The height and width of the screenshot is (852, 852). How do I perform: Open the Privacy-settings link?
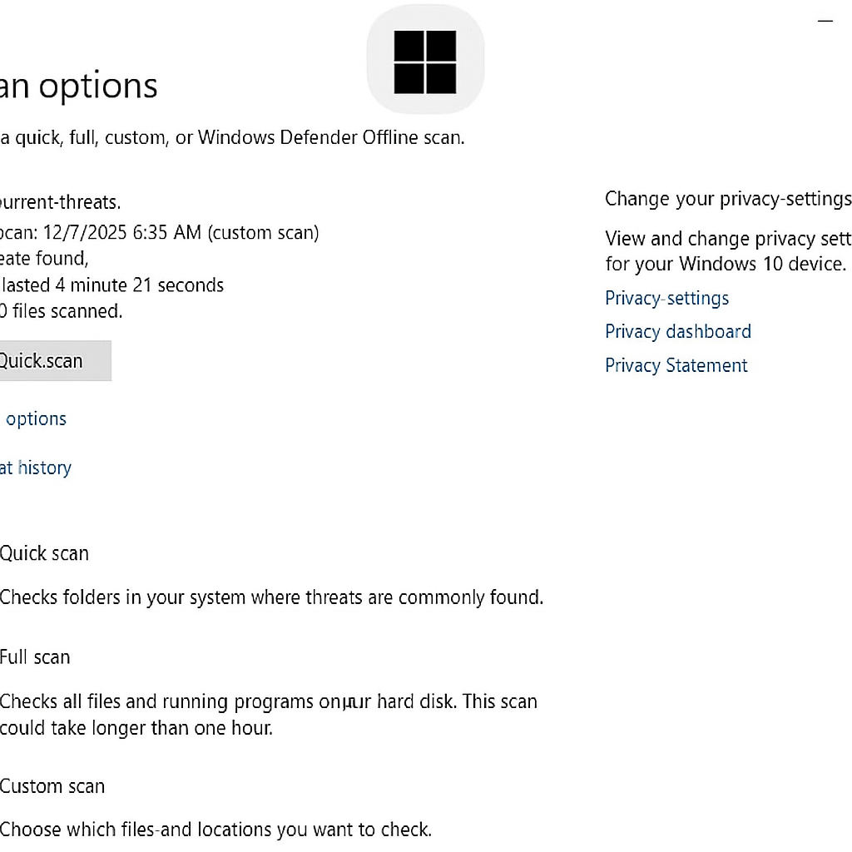[666, 299]
